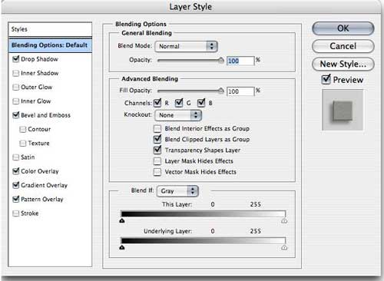Viewport: 384px width, 281px height.
Task: Click This Layer white point slider triangle
Action: [x=284, y=221]
